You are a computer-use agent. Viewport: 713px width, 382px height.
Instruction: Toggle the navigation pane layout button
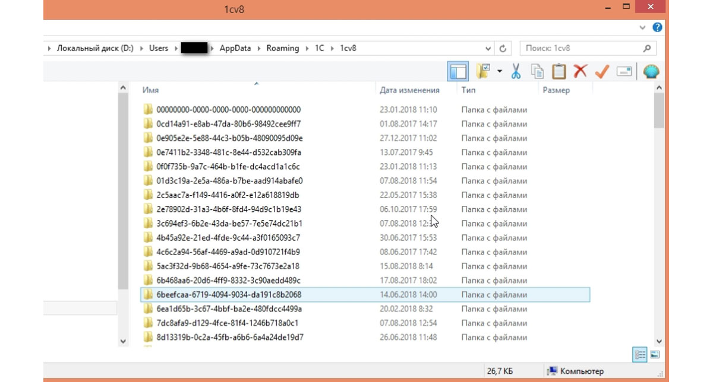(x=458, y=72)
